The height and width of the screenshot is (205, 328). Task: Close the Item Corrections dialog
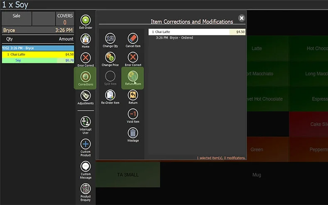tap(242, 18)
